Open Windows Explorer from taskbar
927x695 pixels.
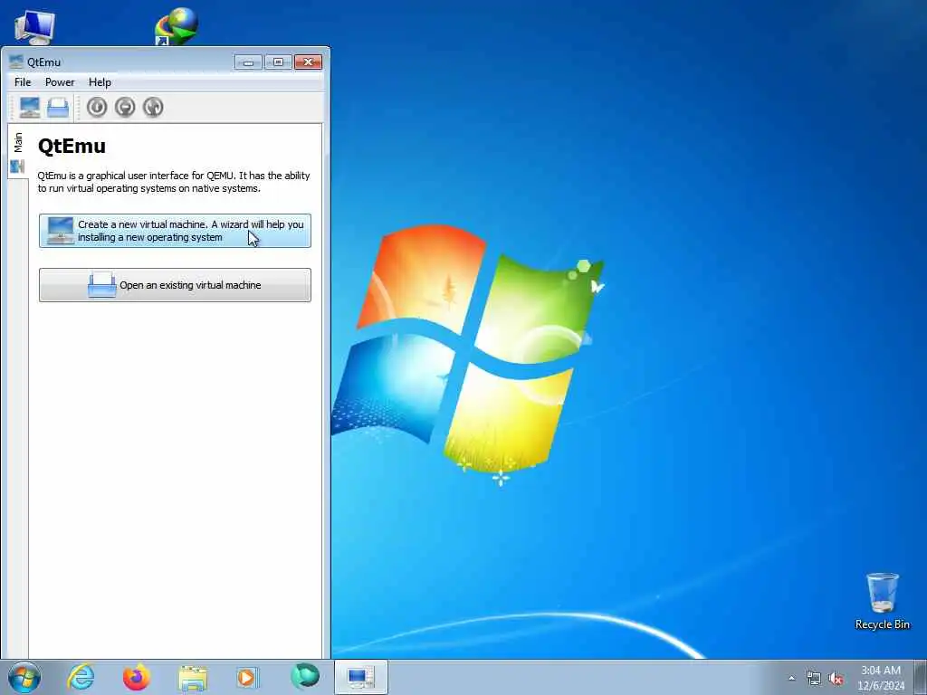coord(193,678)
